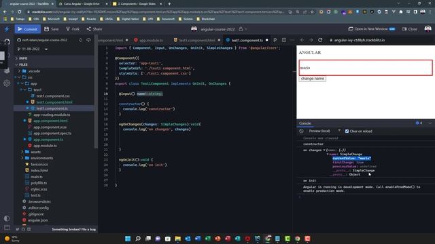Open the settings gear in the sidebar
The width and height of the screenshot is (435, 244).
[x=7, y=83]
